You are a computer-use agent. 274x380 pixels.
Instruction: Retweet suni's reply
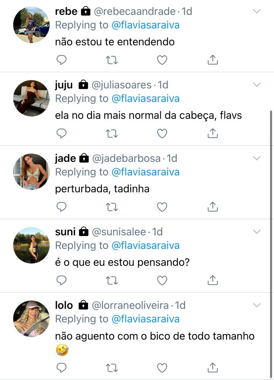(x=112, y=280)
